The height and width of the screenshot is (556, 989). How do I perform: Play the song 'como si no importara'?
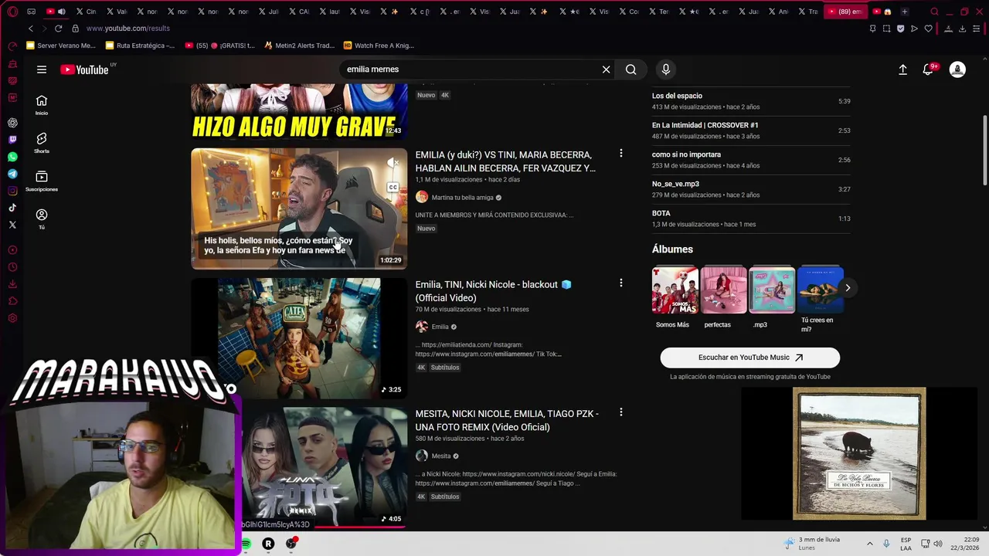pos(751,160)
